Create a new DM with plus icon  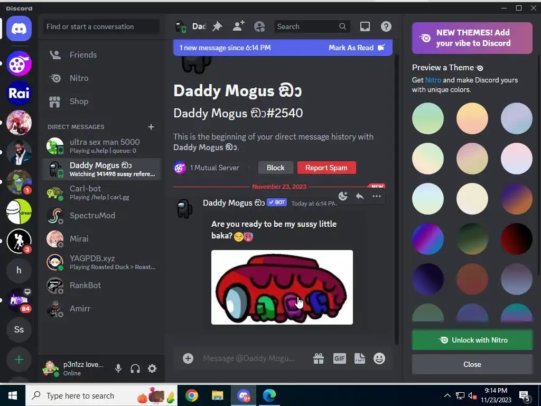151,127
